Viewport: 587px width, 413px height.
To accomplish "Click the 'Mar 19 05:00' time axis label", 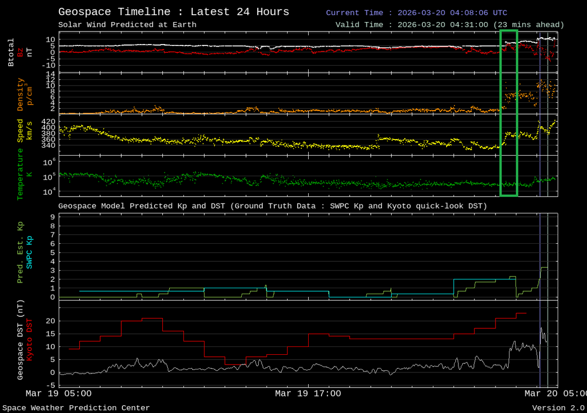I will [58, 393].
